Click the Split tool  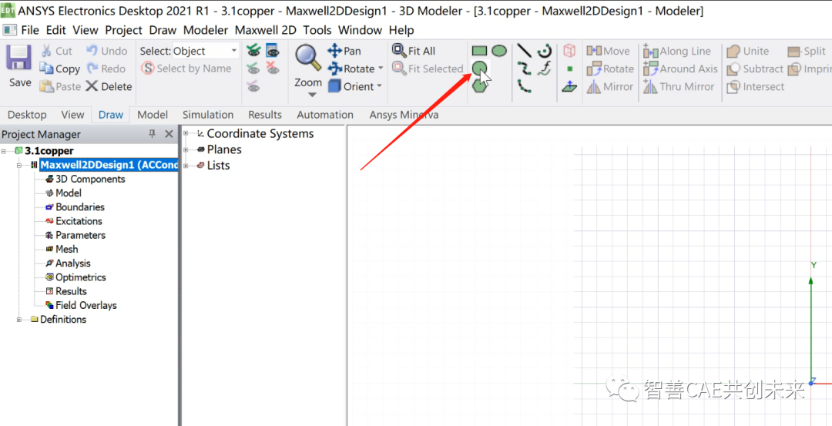coord(807,51)
